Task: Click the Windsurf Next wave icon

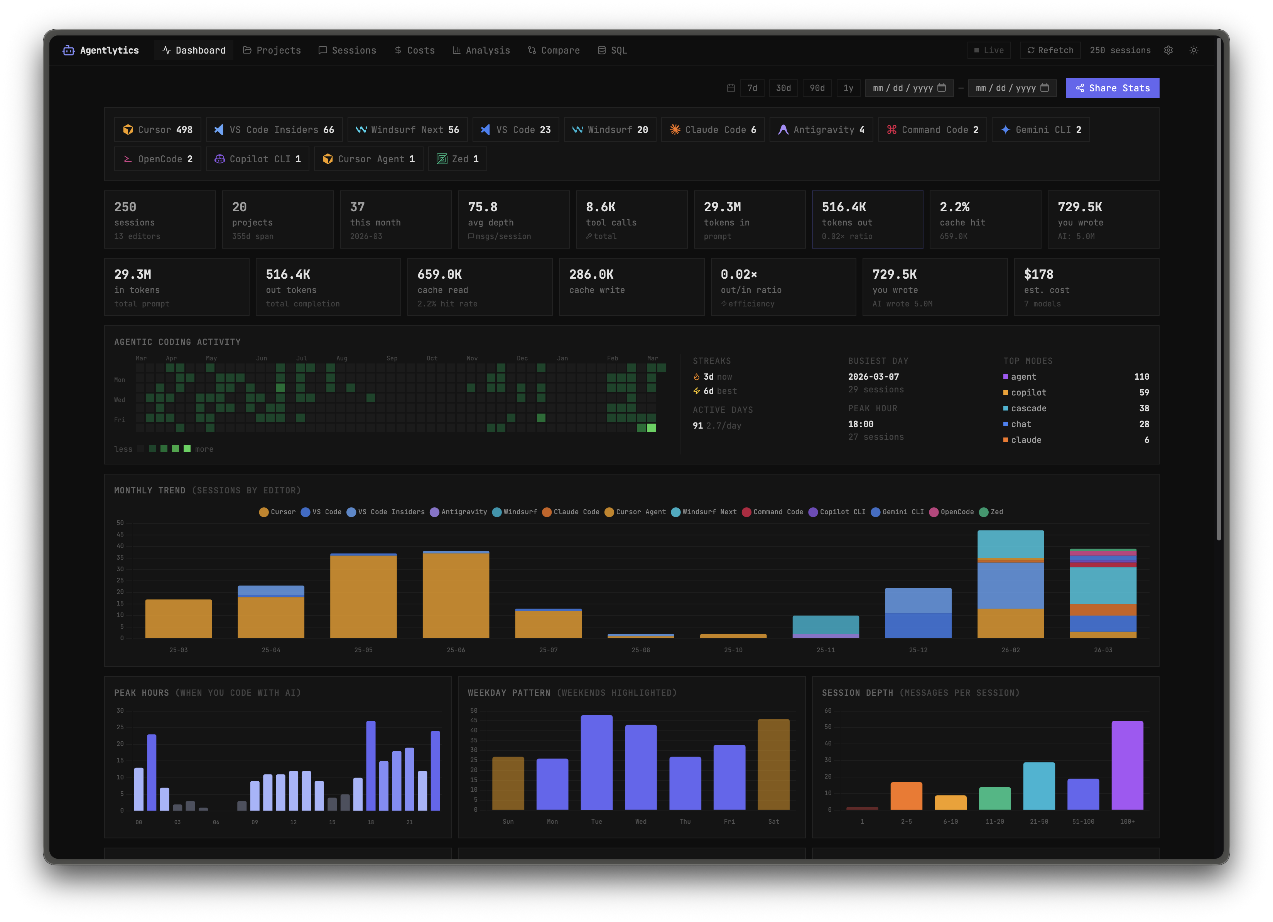Action: click(x=362, y=130)
